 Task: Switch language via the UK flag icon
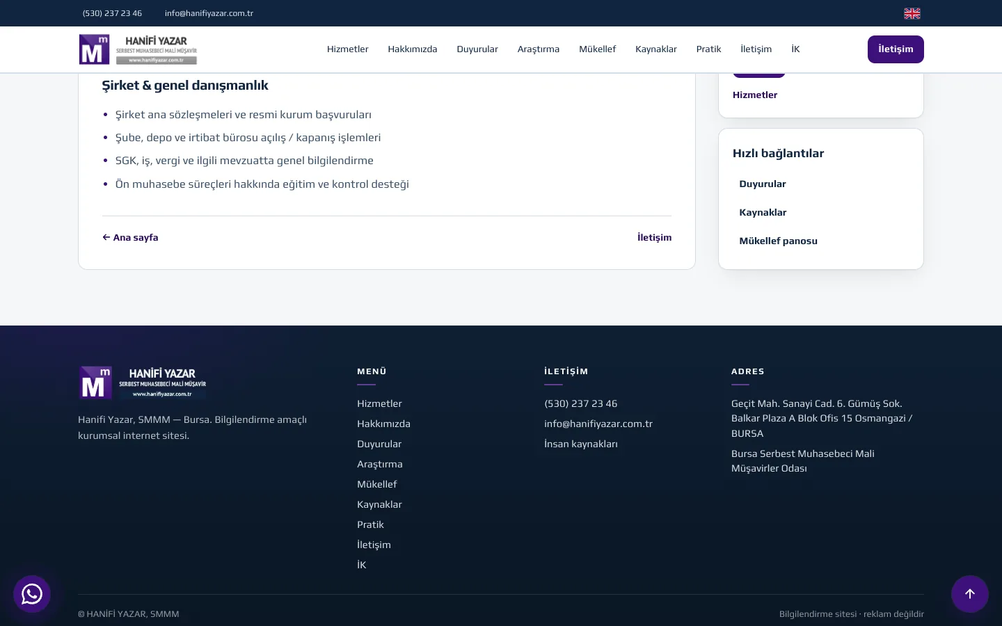[912, 13]
